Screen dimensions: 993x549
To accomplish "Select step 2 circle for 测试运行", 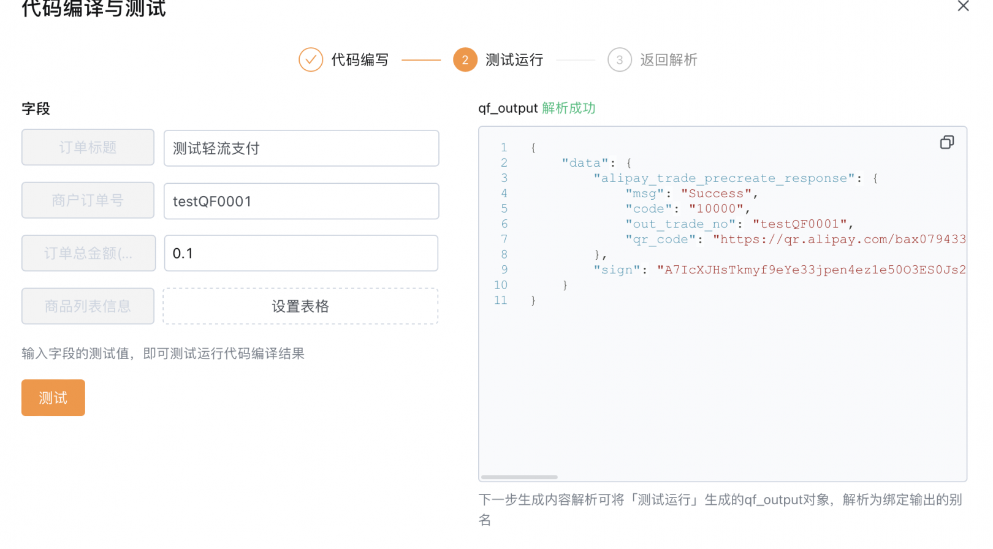I will coord(465,60).
